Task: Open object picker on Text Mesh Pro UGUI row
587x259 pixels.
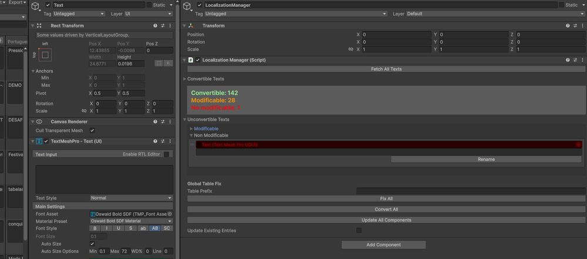Action: [578, 144]
